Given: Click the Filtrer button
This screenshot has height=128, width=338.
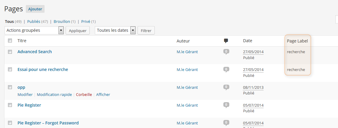Looking at the screenshot, I should (x=146, y=31).
